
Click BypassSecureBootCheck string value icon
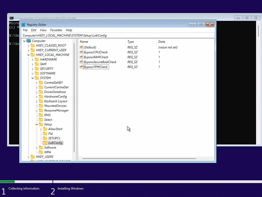point(81,62)
